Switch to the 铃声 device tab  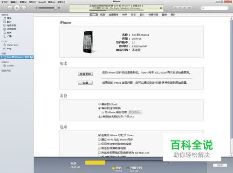tap(124, 14)
